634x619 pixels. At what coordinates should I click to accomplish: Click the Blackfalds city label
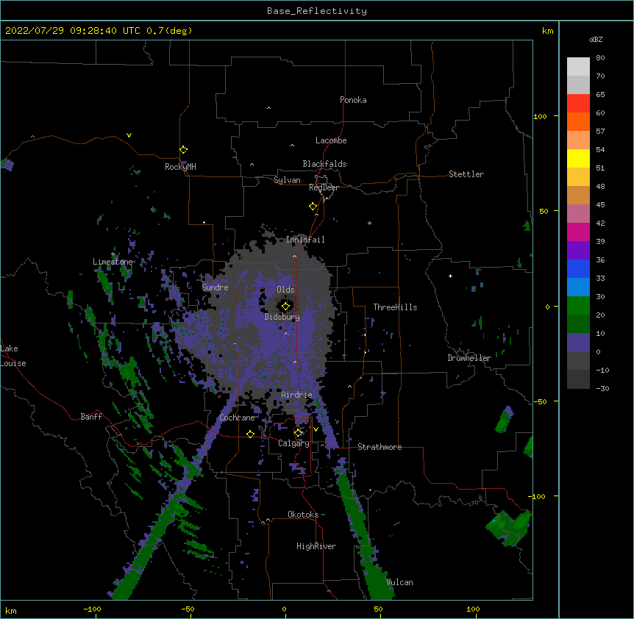(x=324, y=164)
